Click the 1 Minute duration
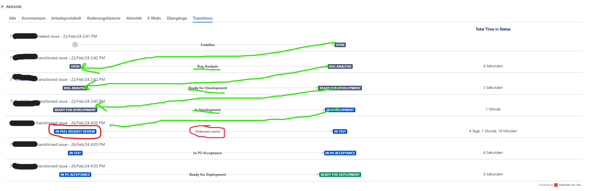Screen dimensions: 590x191 tap(493, 109)
